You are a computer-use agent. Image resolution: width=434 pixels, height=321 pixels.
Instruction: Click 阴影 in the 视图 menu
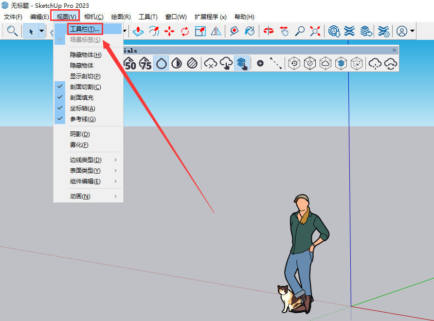click(x=79, y=133)
